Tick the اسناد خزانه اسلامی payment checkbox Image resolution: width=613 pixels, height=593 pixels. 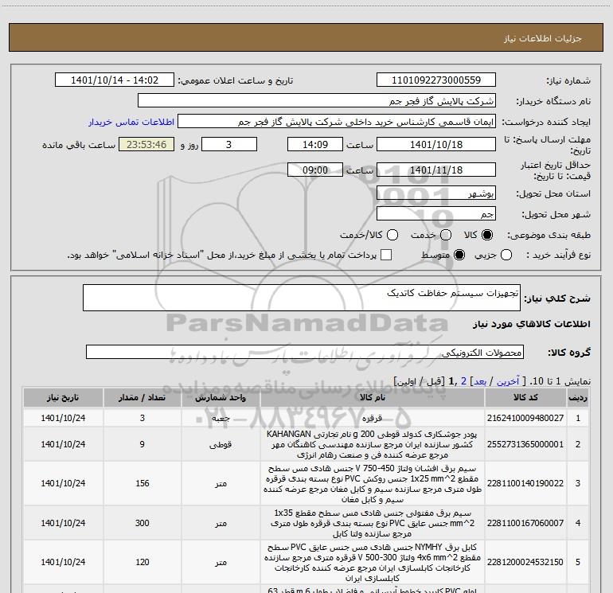(x=386, y=255)
